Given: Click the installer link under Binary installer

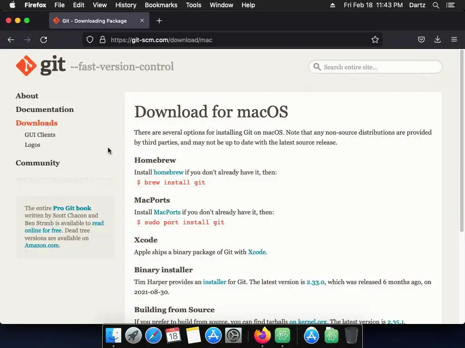Looking at the screenshot, I should [214, 282].
